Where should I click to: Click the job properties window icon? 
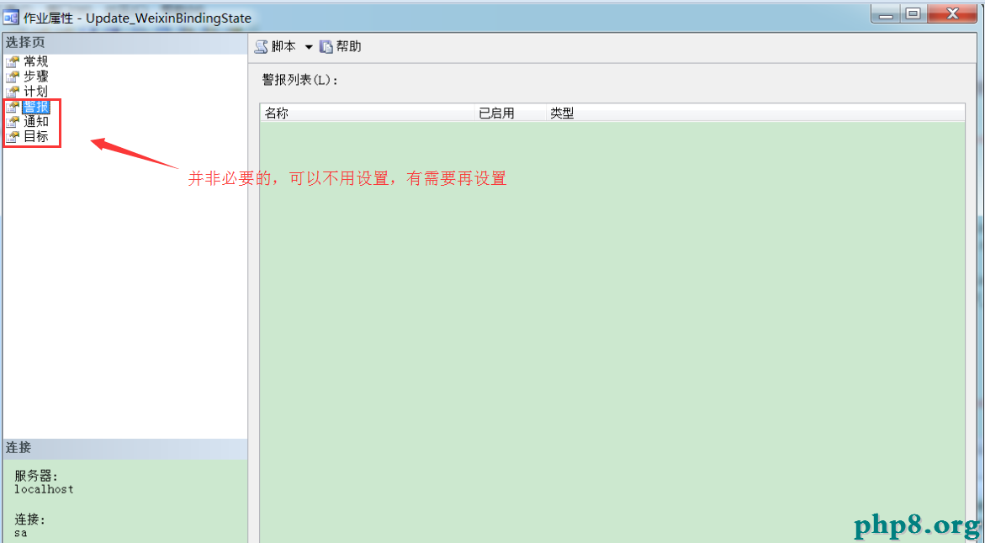(x=11, y=17)
